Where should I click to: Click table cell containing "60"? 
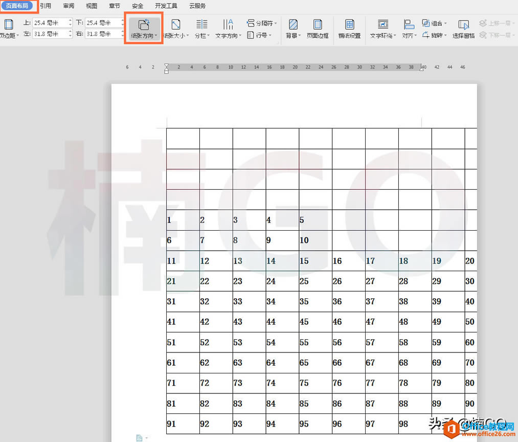pyautogui.click(x=471, y=342)
